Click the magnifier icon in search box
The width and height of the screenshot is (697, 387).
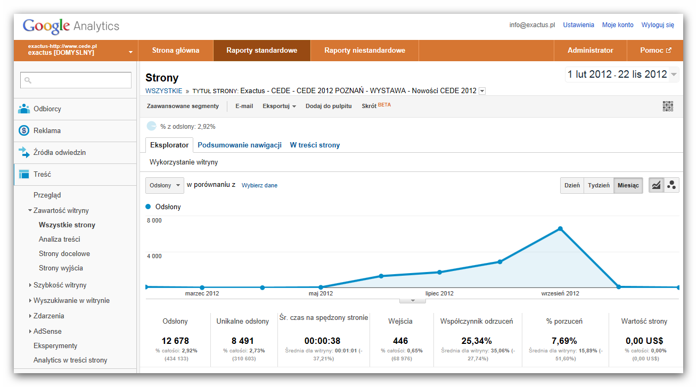(x=28, y=80)
